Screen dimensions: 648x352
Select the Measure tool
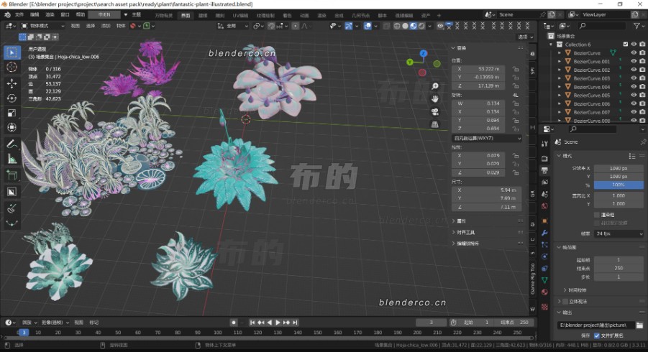tap(12, 159)
